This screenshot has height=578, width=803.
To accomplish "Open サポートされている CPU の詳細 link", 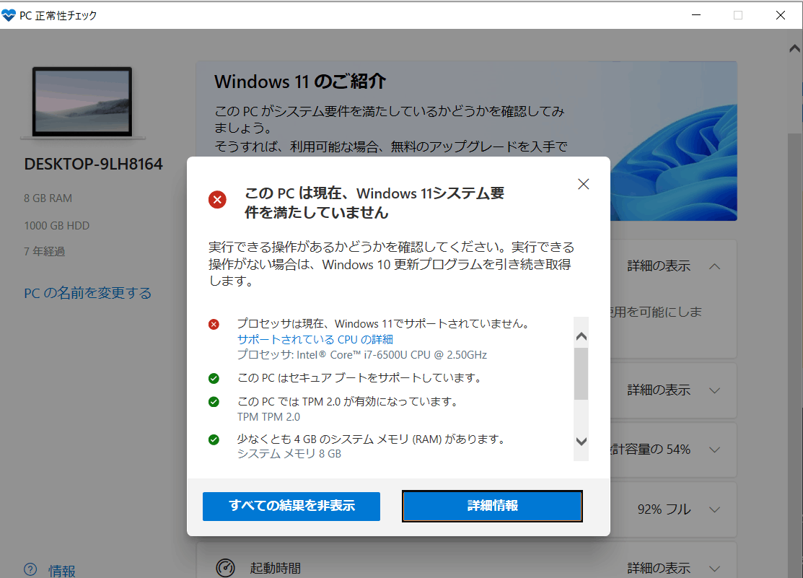I will tap(315, 339).
